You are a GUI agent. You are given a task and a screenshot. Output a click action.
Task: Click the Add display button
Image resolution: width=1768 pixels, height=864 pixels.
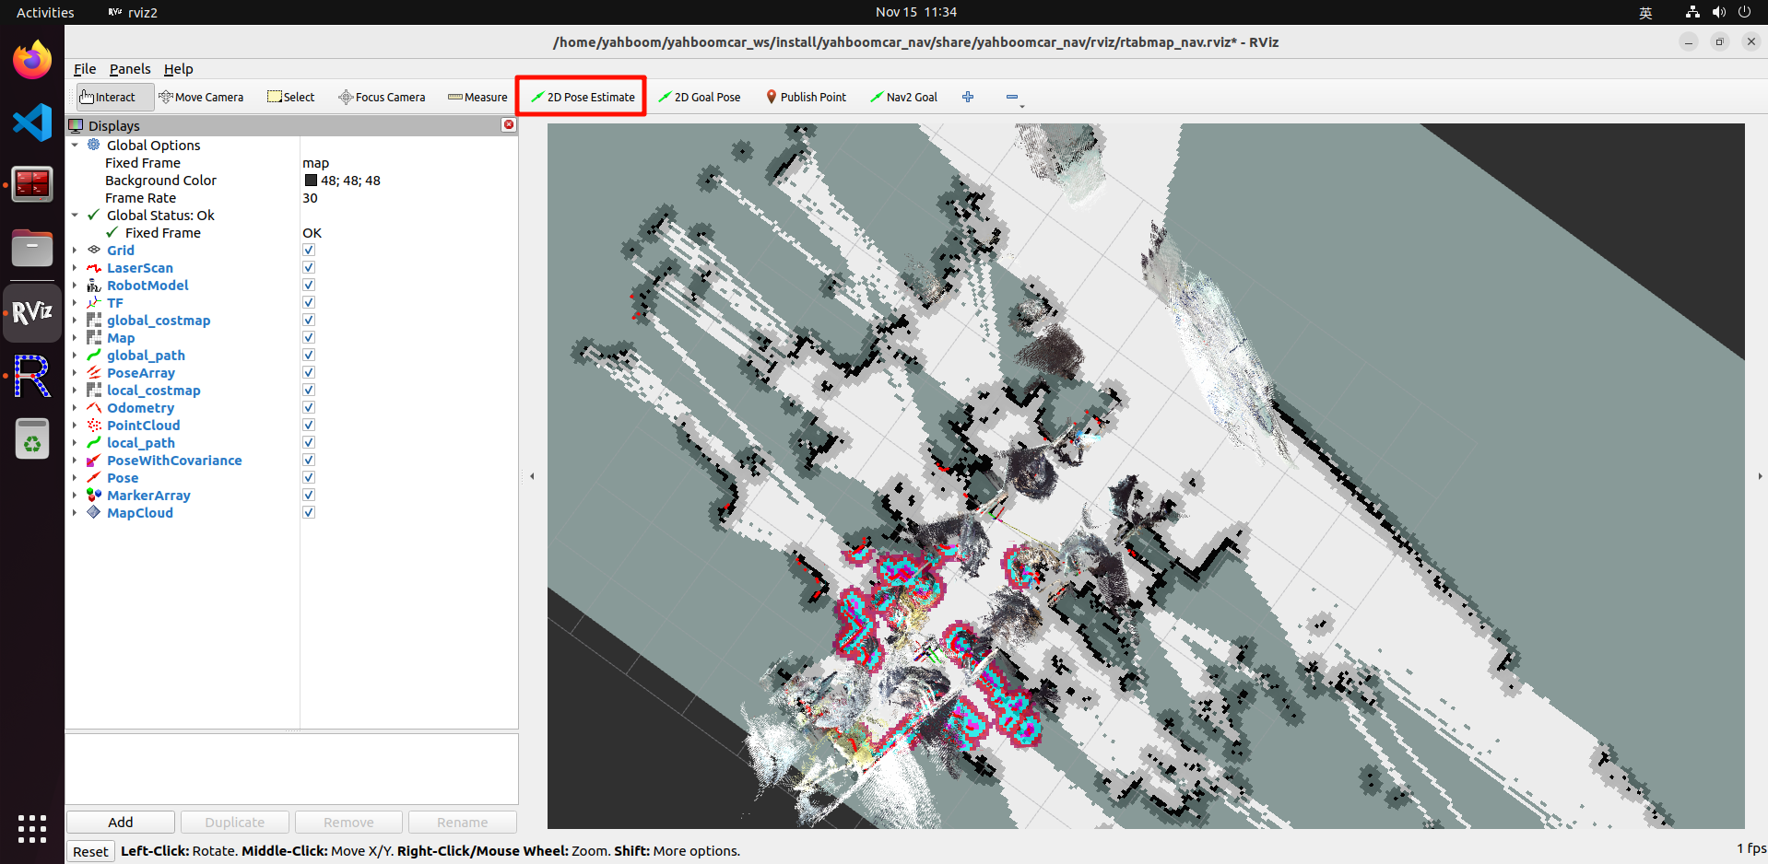121,822
